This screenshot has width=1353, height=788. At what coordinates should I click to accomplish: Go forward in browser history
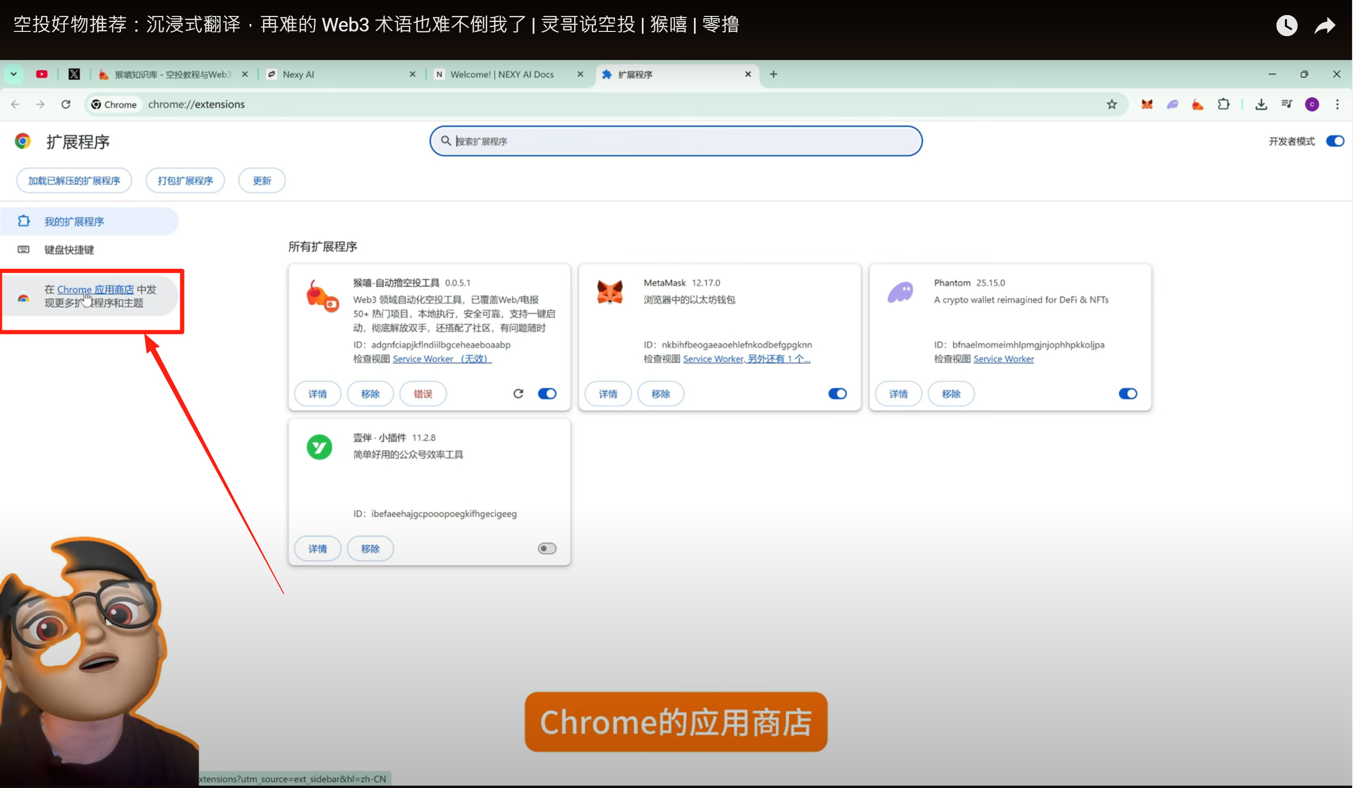(x=40, y=104)
